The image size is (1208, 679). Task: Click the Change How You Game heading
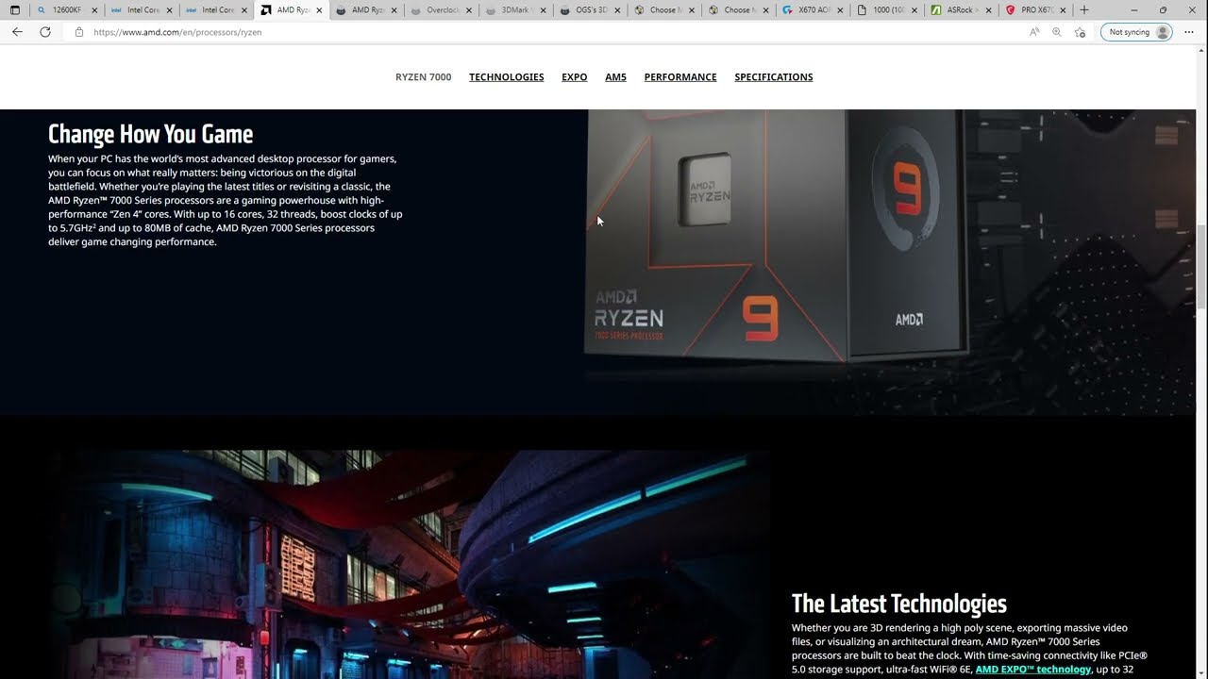click(x=150, y=134)
